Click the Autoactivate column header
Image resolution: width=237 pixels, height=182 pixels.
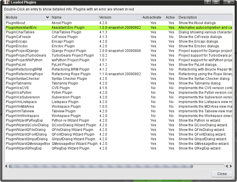point(152,17)
